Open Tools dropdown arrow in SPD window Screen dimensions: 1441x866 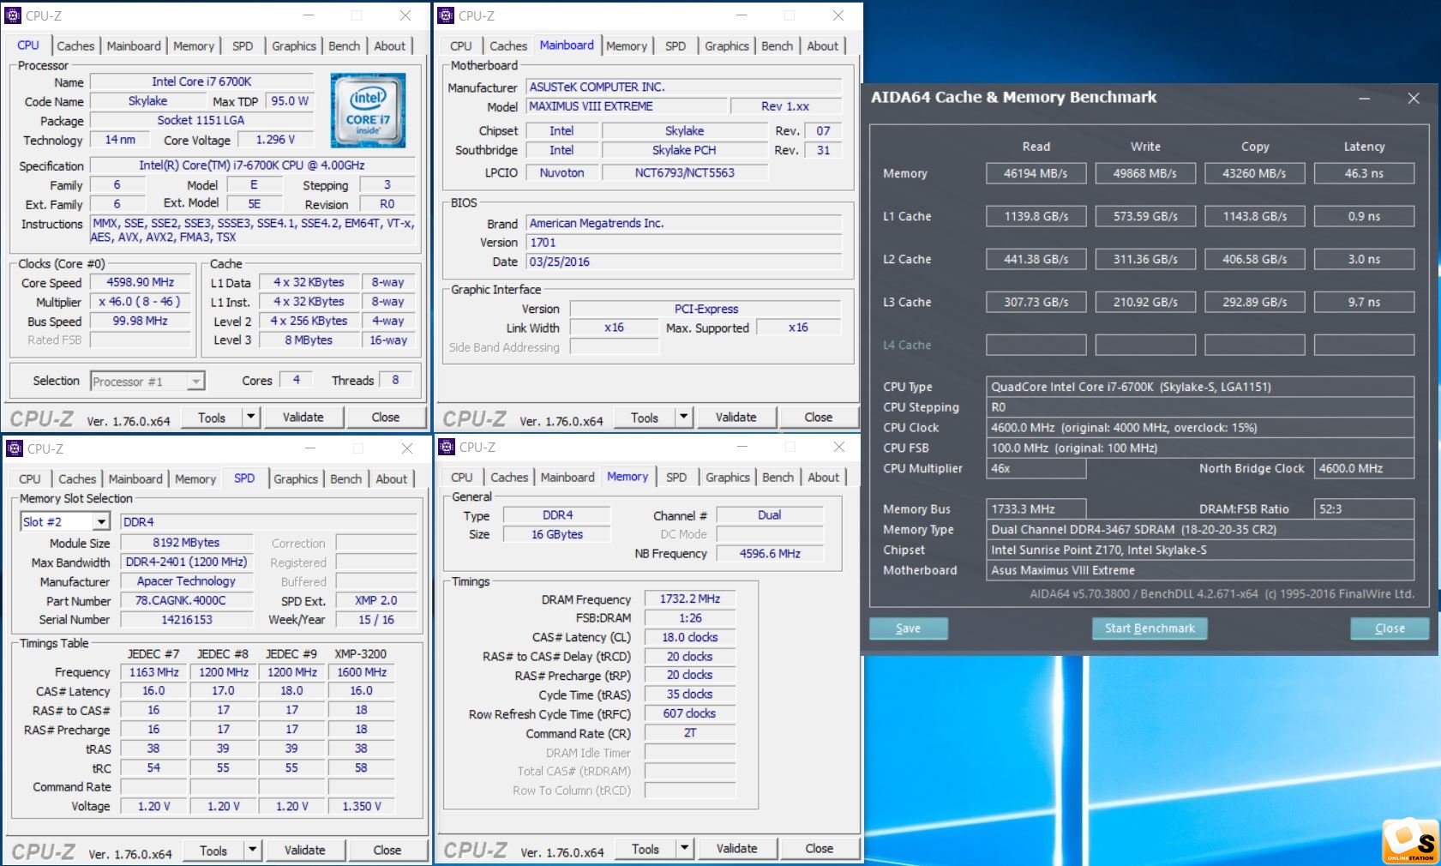(252, 851)
